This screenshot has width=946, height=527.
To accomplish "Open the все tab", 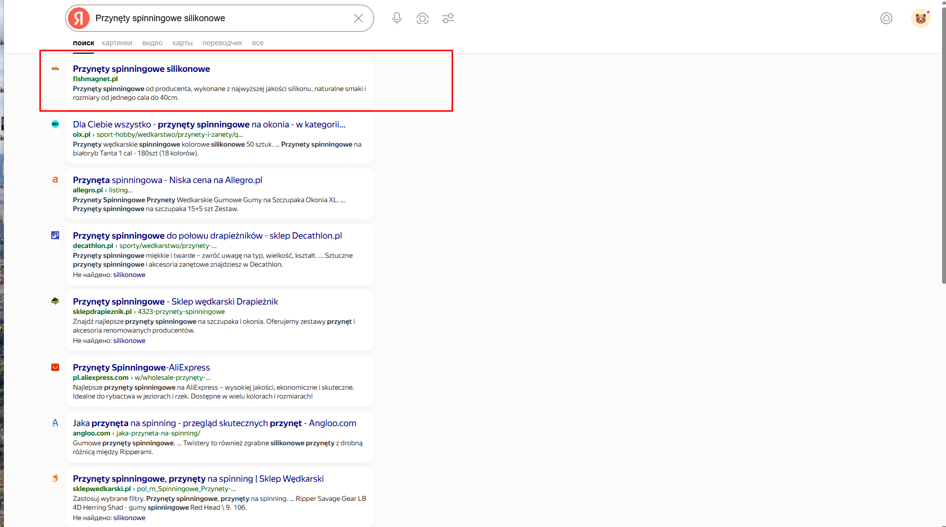I will [258, 43].
